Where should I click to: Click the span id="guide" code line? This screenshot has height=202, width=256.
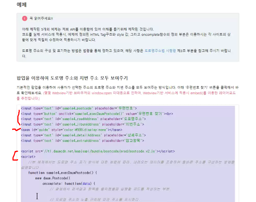[72, 130]
